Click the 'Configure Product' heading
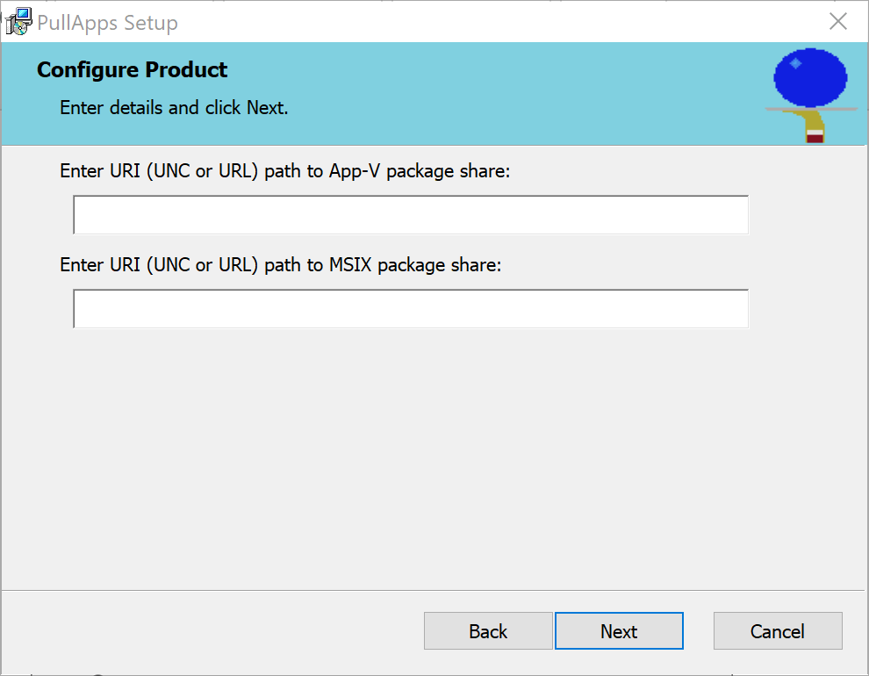 pos(132,70)
